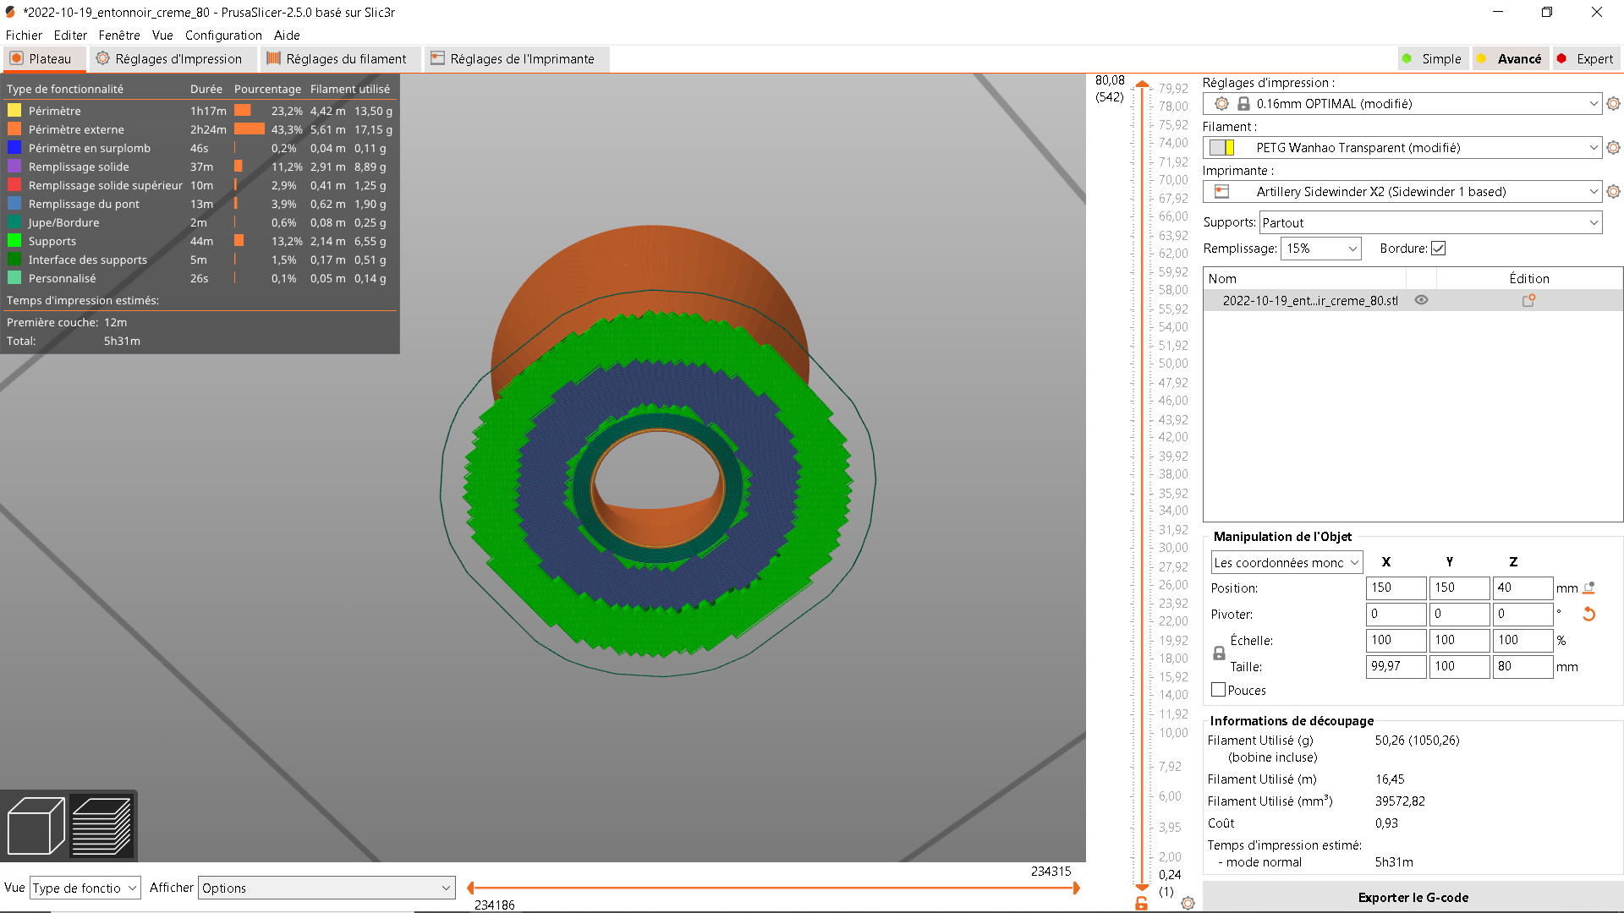Open the Vue type dropdown
This screenshot has width=1624, height=913.
point(85,888)
